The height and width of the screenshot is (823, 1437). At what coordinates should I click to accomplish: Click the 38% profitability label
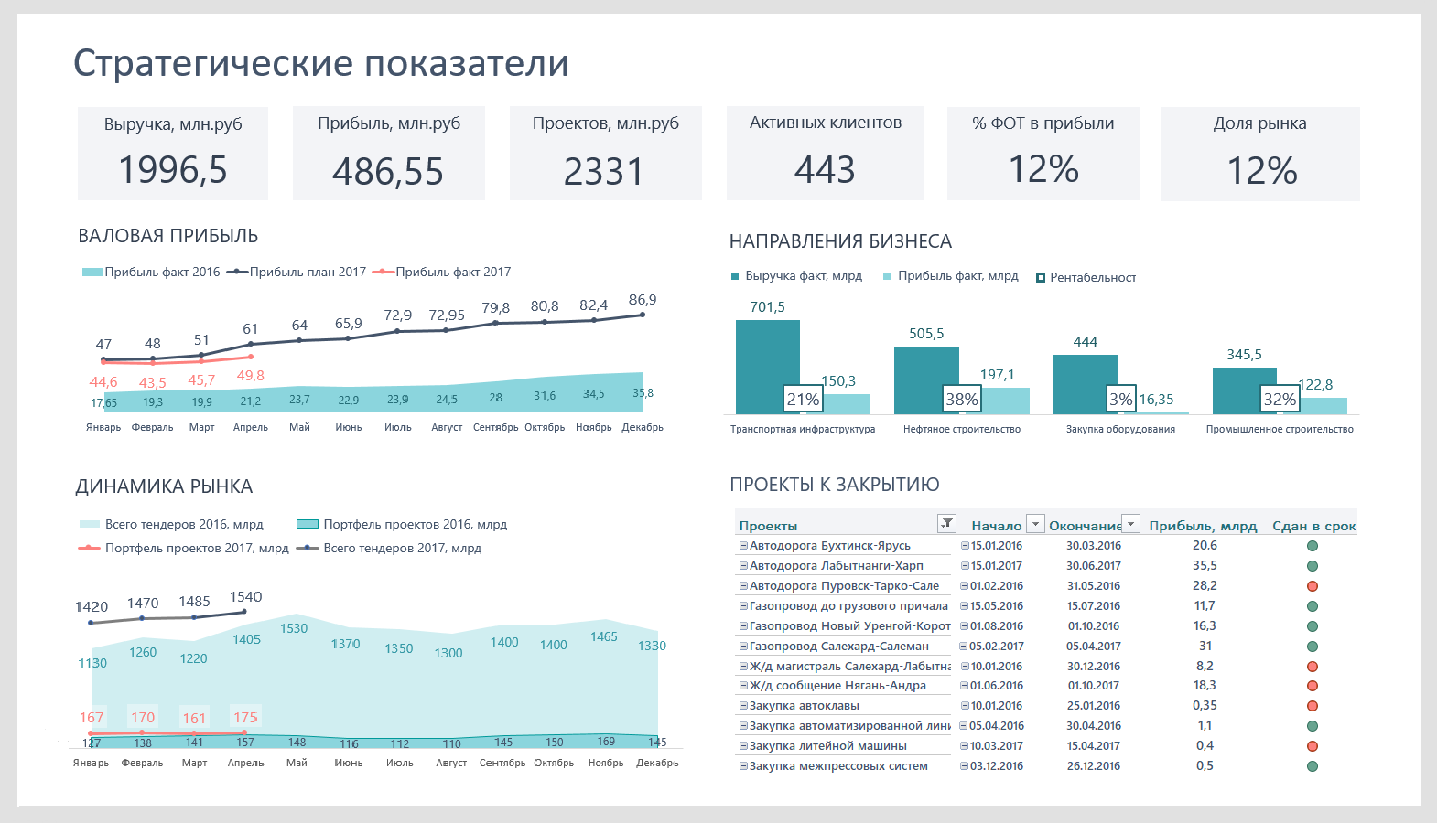(x=962, y=399)
